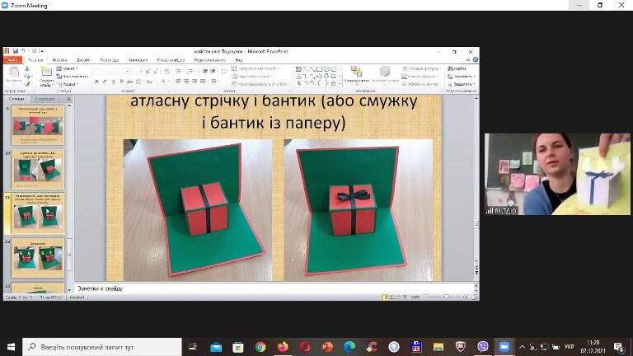Screen dimensions: 633x356
Task: Click the zoom out minus button in the status bar
Action: tap(426, 297)
